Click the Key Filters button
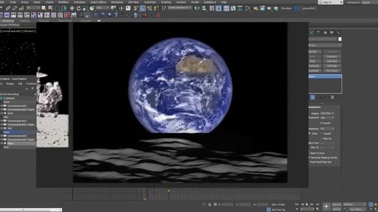 click(357, 210)
